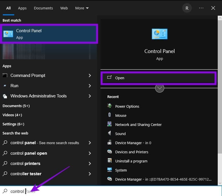Open the More dropdown filter
This screenshot has height=196, width=222.
click(x=82, y=8)
